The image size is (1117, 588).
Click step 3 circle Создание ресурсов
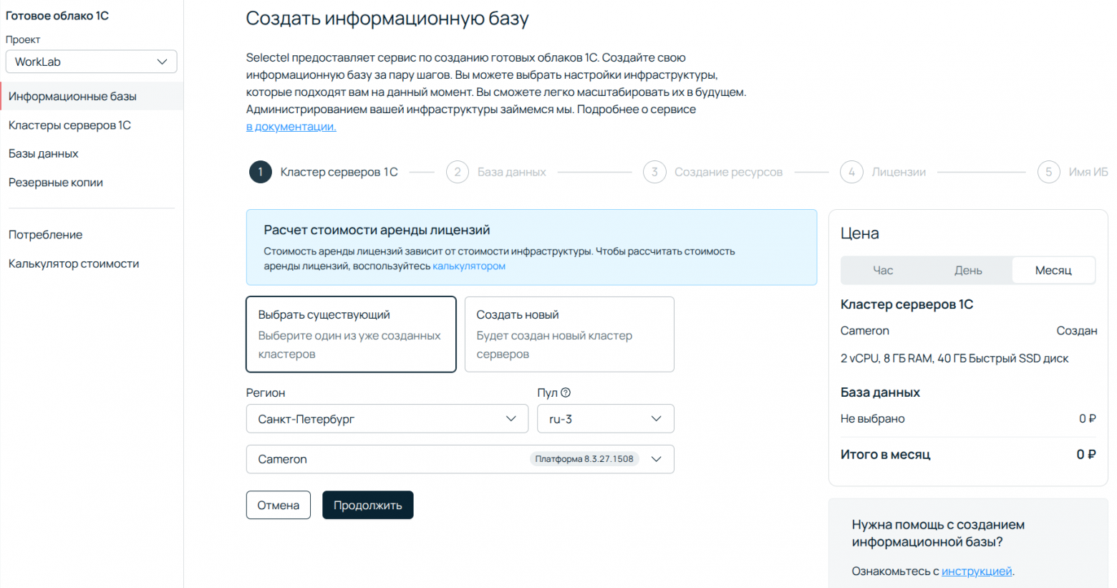[x=654, y=172]
